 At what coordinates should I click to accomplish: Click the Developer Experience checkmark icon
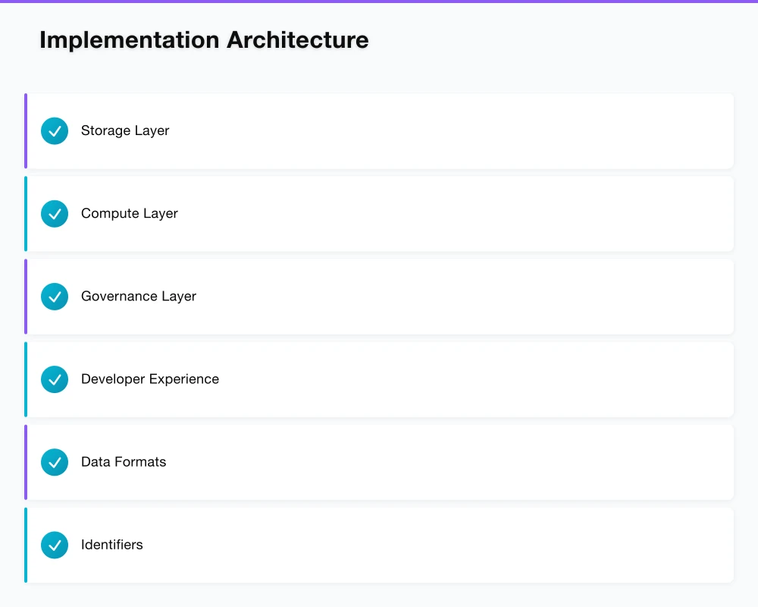coord(55,379)
